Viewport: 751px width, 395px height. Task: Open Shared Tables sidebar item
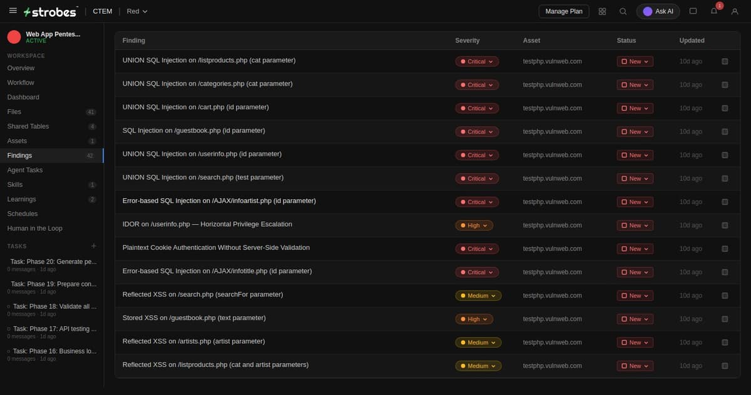click(52, 126)
